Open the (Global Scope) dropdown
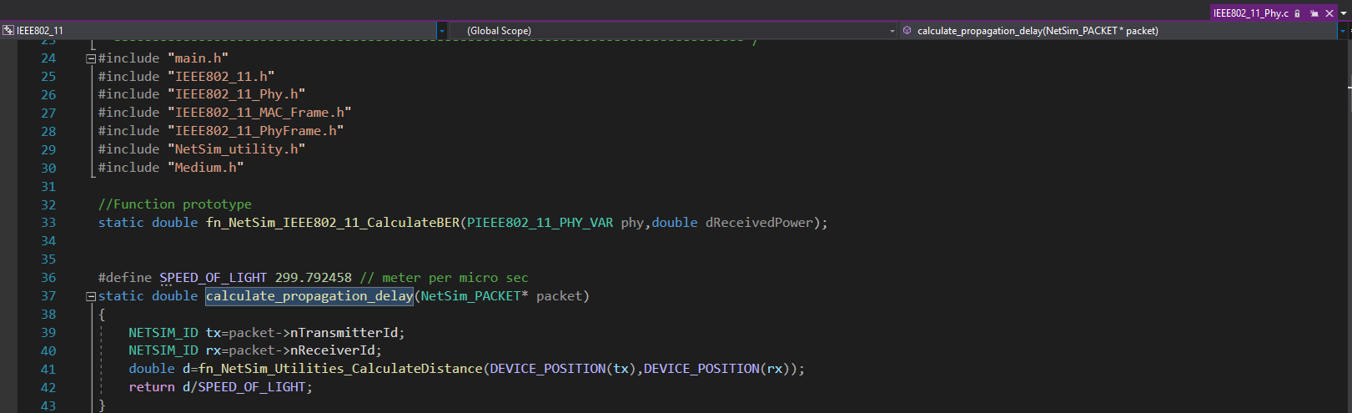This screenshot has height=413, width=1352. point(673,31)
